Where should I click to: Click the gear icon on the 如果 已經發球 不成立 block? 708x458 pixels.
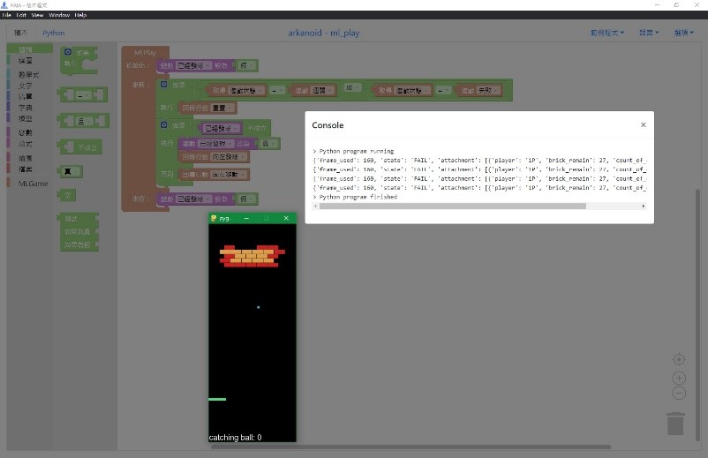pos(164,124)
